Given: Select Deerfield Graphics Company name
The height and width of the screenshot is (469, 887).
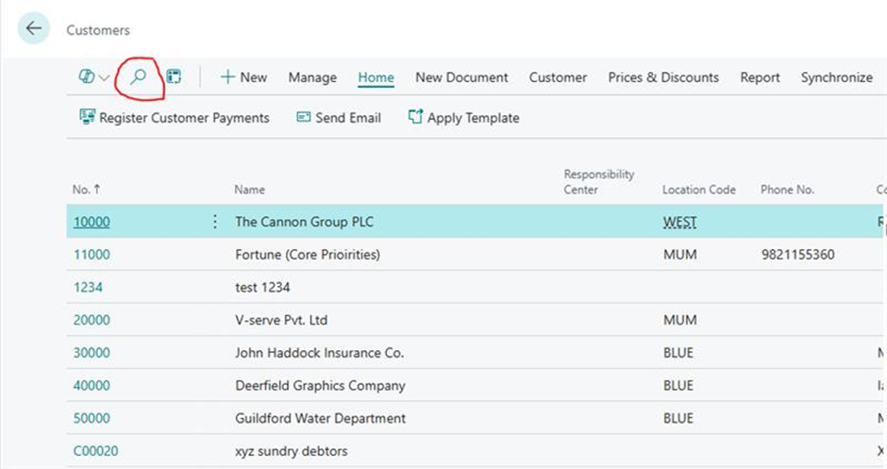Looking at the screenshot, I should pos(320,386).
